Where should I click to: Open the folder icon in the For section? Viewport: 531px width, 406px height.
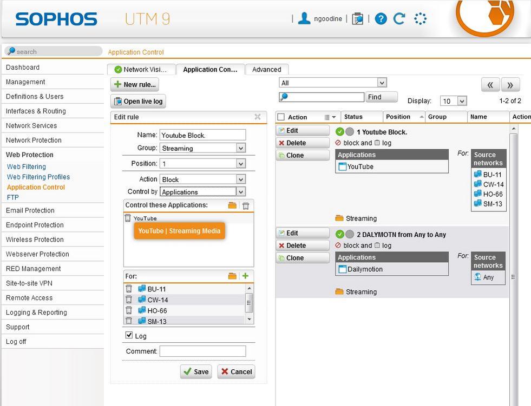tap(232, 276)
